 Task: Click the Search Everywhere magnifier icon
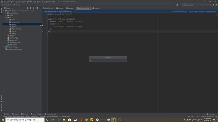(x=211, y=5)
